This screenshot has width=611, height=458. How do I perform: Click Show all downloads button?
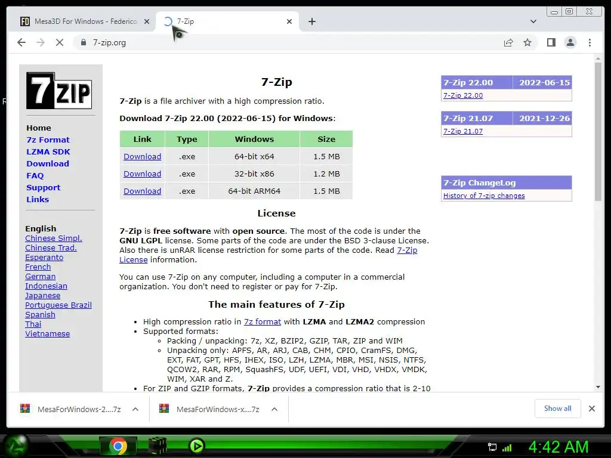[x=558, y=408]
